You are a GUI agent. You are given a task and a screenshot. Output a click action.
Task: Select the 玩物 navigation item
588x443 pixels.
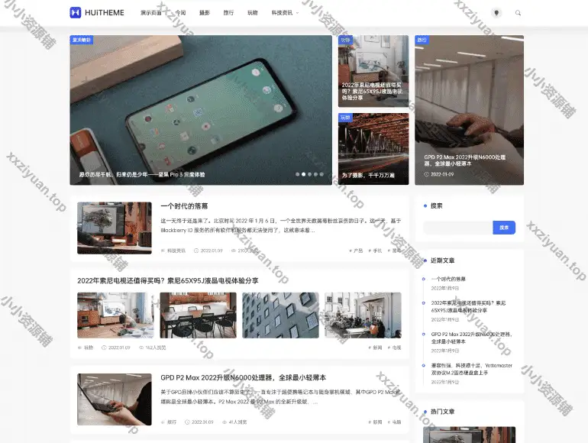(253, 13)
